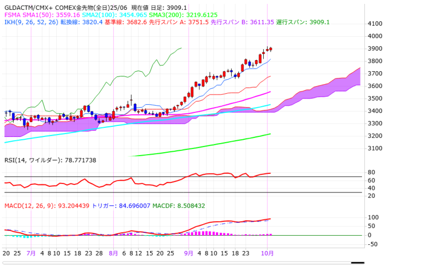Click the IKH(9, 26, 52, 26) indicator label

31,22
